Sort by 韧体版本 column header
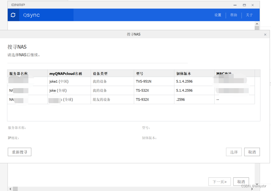Viewport: 271px width, 191px height. (194, 73)
